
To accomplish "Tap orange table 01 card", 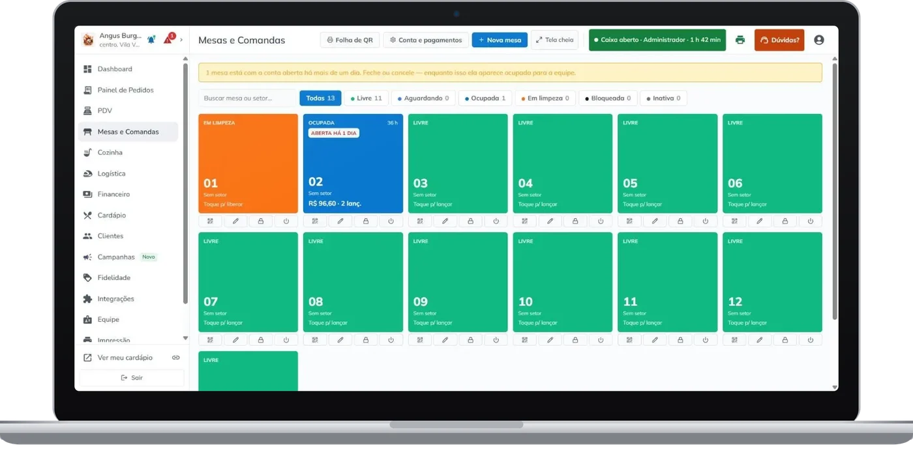I will [248, 163].
